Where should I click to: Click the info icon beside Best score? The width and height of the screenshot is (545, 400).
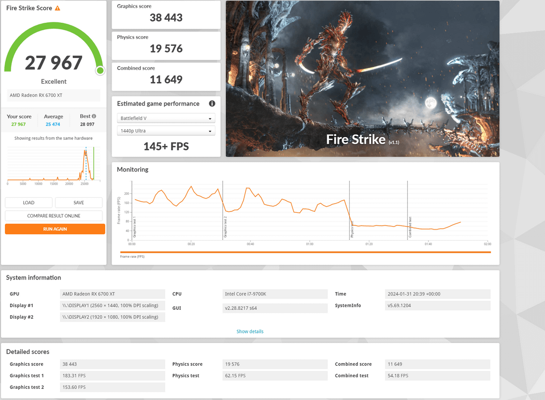94,116
